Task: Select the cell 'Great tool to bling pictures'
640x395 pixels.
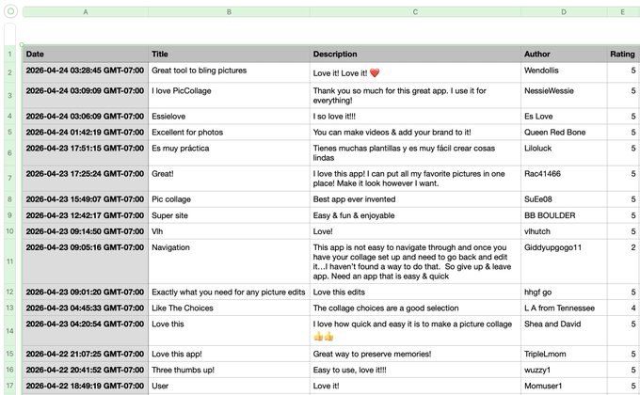Action: pyautogui.click(x=229, y=72)
